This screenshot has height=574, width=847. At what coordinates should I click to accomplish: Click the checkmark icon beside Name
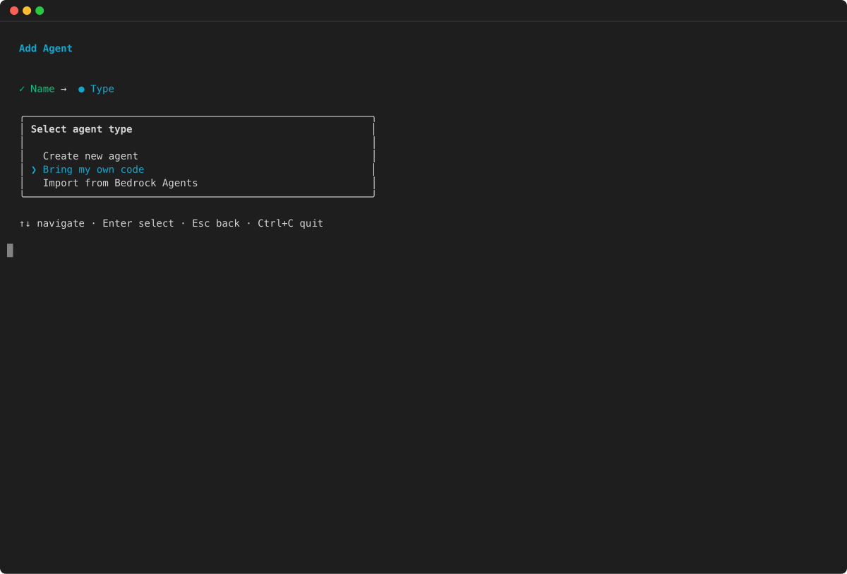(x=22, y=88)
